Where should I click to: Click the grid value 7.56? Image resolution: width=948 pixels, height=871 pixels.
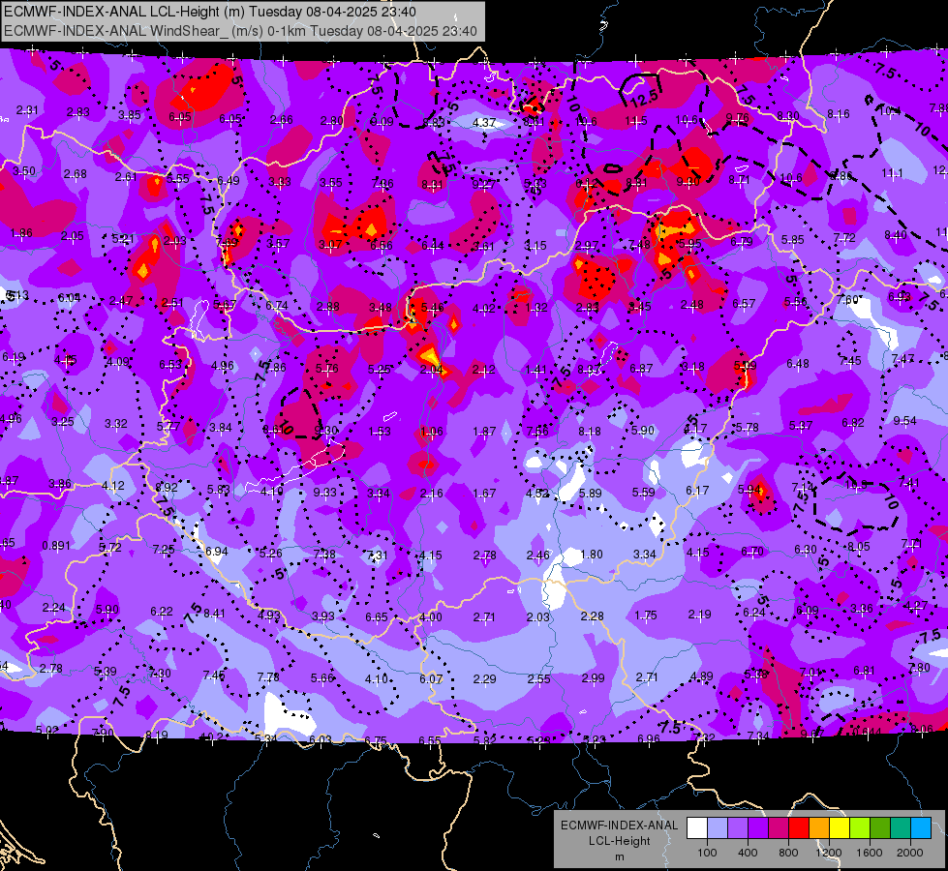pyautogui.click(x=536, y=431)
